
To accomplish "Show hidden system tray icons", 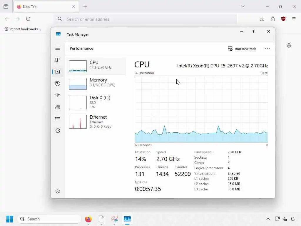I will 268,219.
